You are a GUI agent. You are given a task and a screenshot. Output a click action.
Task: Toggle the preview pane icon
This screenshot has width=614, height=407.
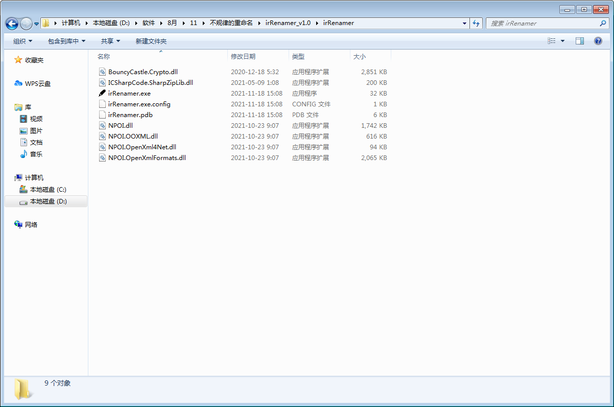point(580,41)
